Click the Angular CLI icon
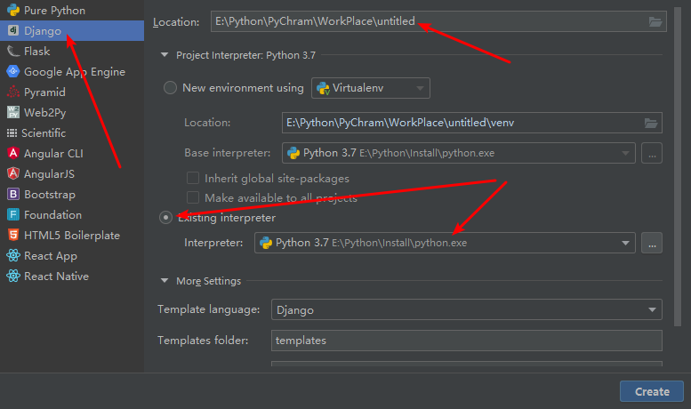This screenshot has height=409, width=691. (x=13, y=153)
